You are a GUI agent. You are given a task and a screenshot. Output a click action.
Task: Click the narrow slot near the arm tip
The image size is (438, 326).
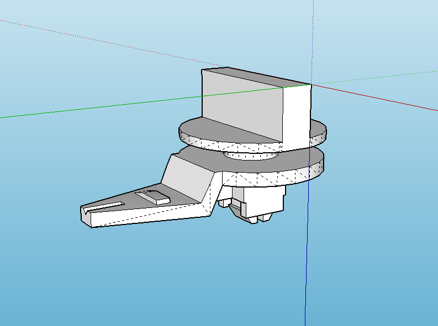106,206
